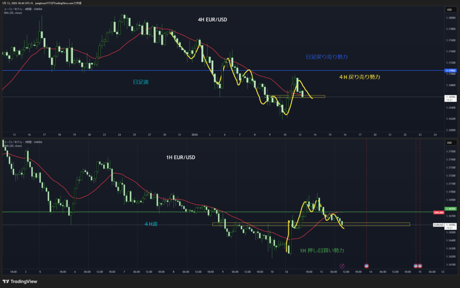
Task: Open the USD currency selector on upper chart
Action: tap(449, 9)
